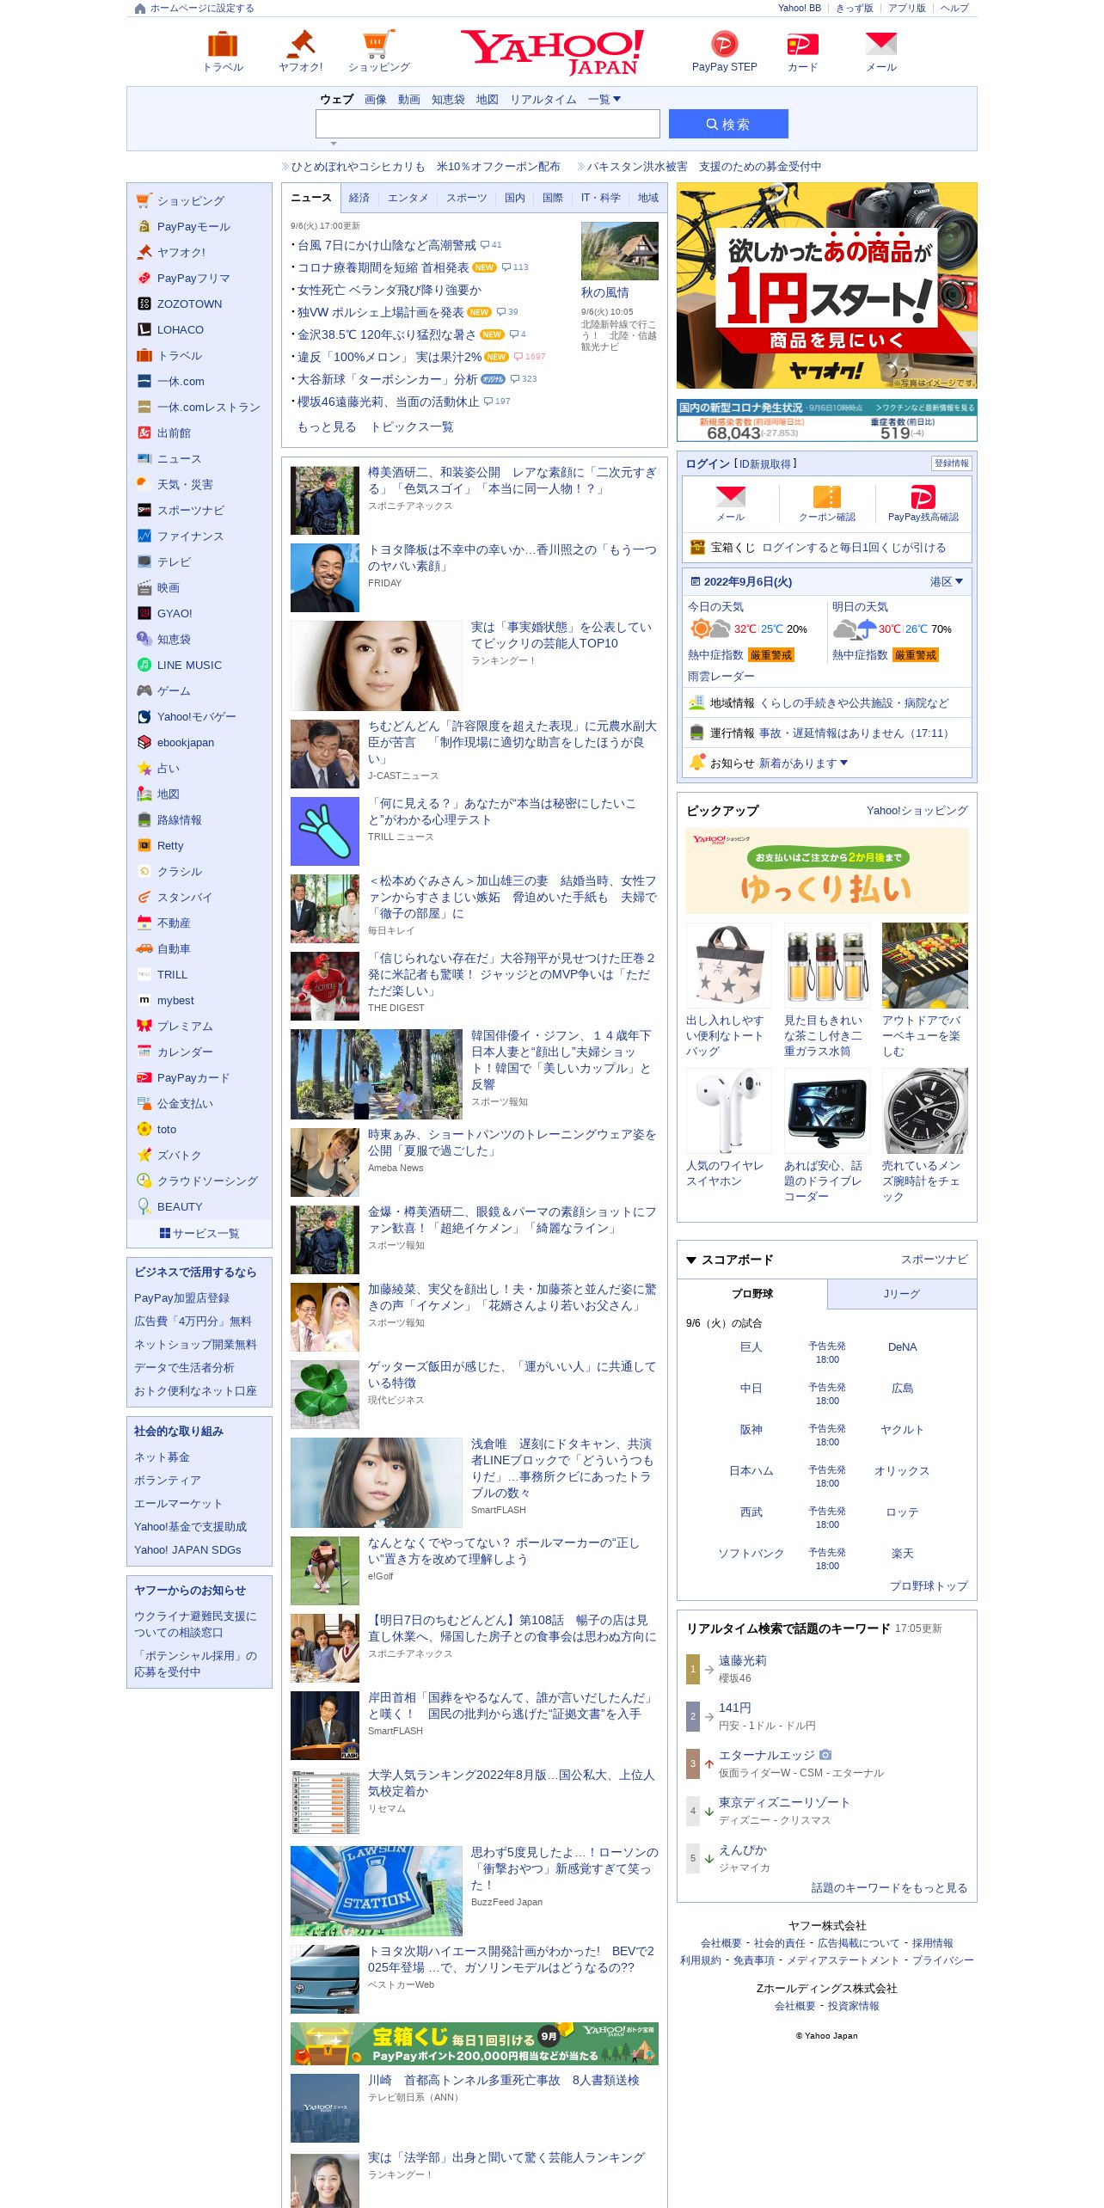Click the ゲーム controller sidebar icon
Viewport: 1104px width, 2208px height.
(x=144, y=690)
